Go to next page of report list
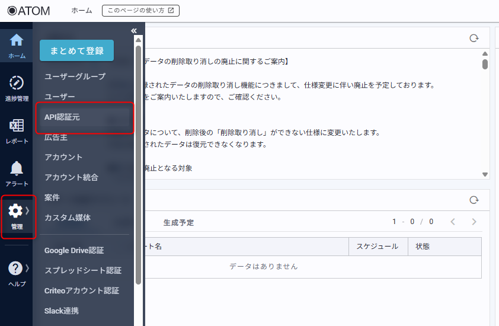Screen dimensions: 499x326 tap(474, 222)
